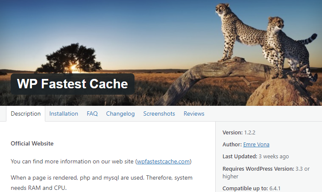This screenshot has height=192, width=322.
Task: Click the WP Fastest Cache banner title
Action: (73, 84)
